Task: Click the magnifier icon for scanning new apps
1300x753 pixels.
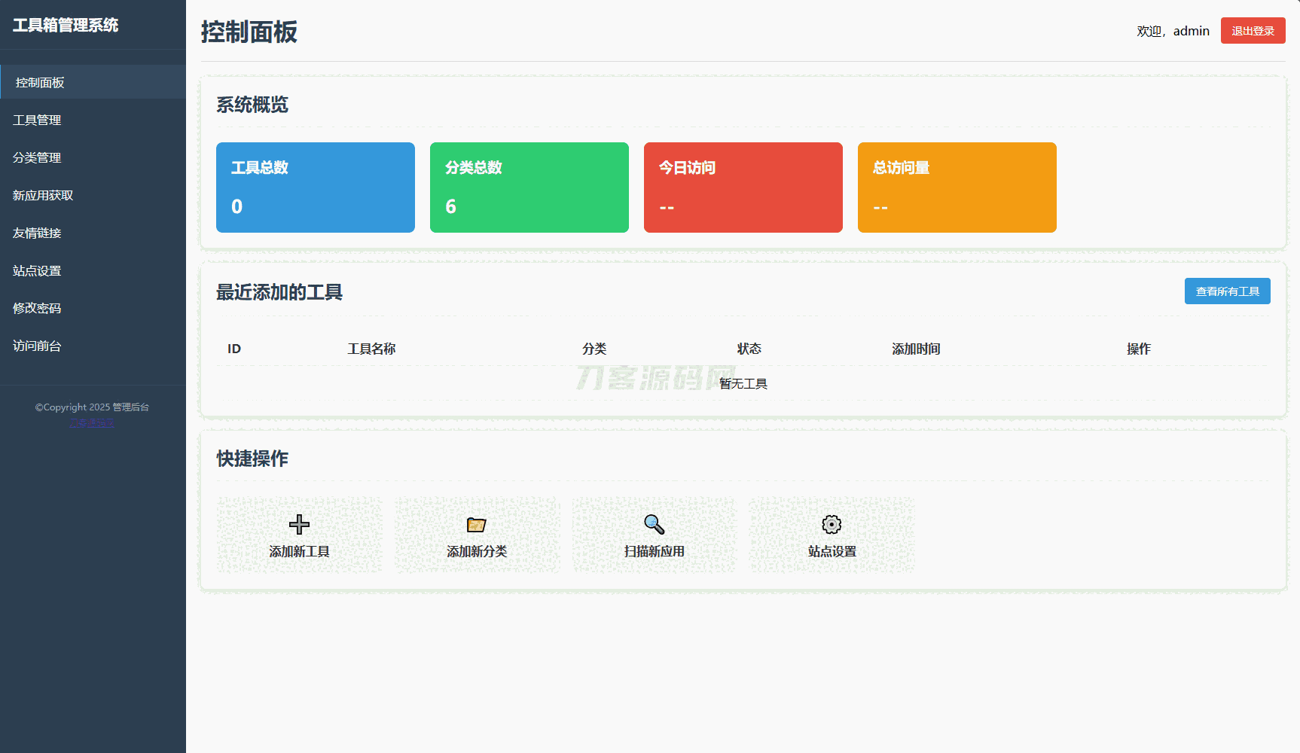Action: coord(654,524)
